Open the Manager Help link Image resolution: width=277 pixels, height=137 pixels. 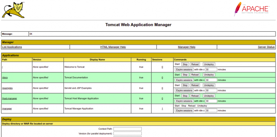(187, 47)
